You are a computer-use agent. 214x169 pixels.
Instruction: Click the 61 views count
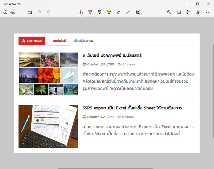click(129, 64)
